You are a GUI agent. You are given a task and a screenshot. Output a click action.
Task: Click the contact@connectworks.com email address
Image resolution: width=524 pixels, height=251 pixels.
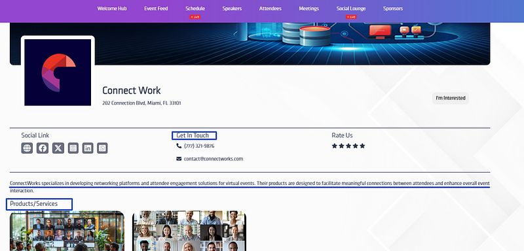(x=214, y=159)
